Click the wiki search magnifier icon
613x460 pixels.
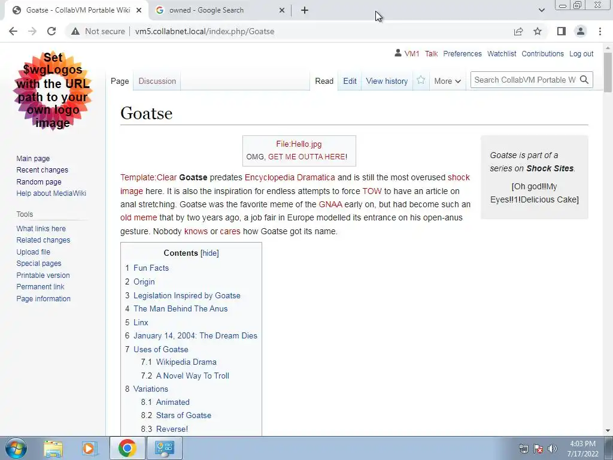pos(584,80)
